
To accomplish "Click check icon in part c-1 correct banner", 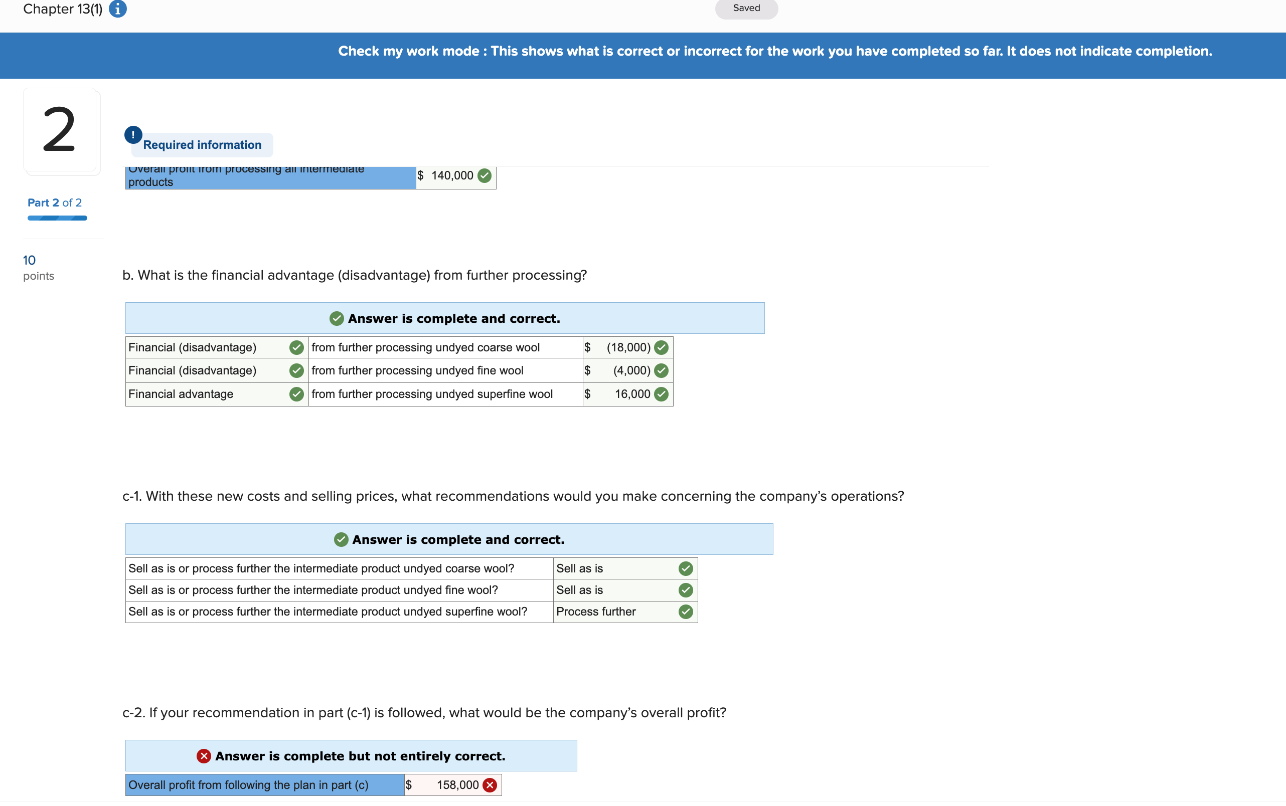I will [341, 539].
